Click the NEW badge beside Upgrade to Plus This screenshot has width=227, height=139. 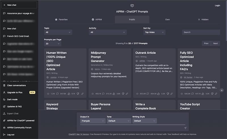(32, 92)
